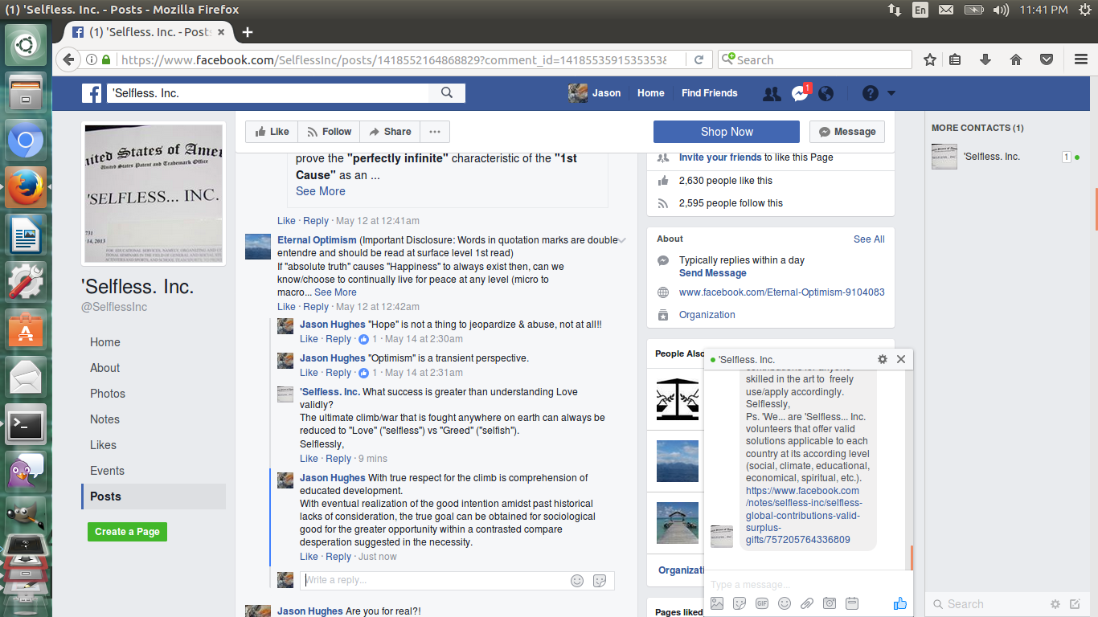Like the page with the Like button
This screenshot has height=617, width=1098.
[272, 132]
